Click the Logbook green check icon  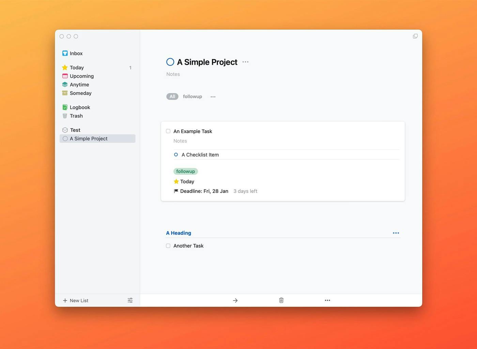[x=65, y=107]
